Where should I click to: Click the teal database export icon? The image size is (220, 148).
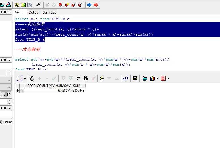pos(145,78)
